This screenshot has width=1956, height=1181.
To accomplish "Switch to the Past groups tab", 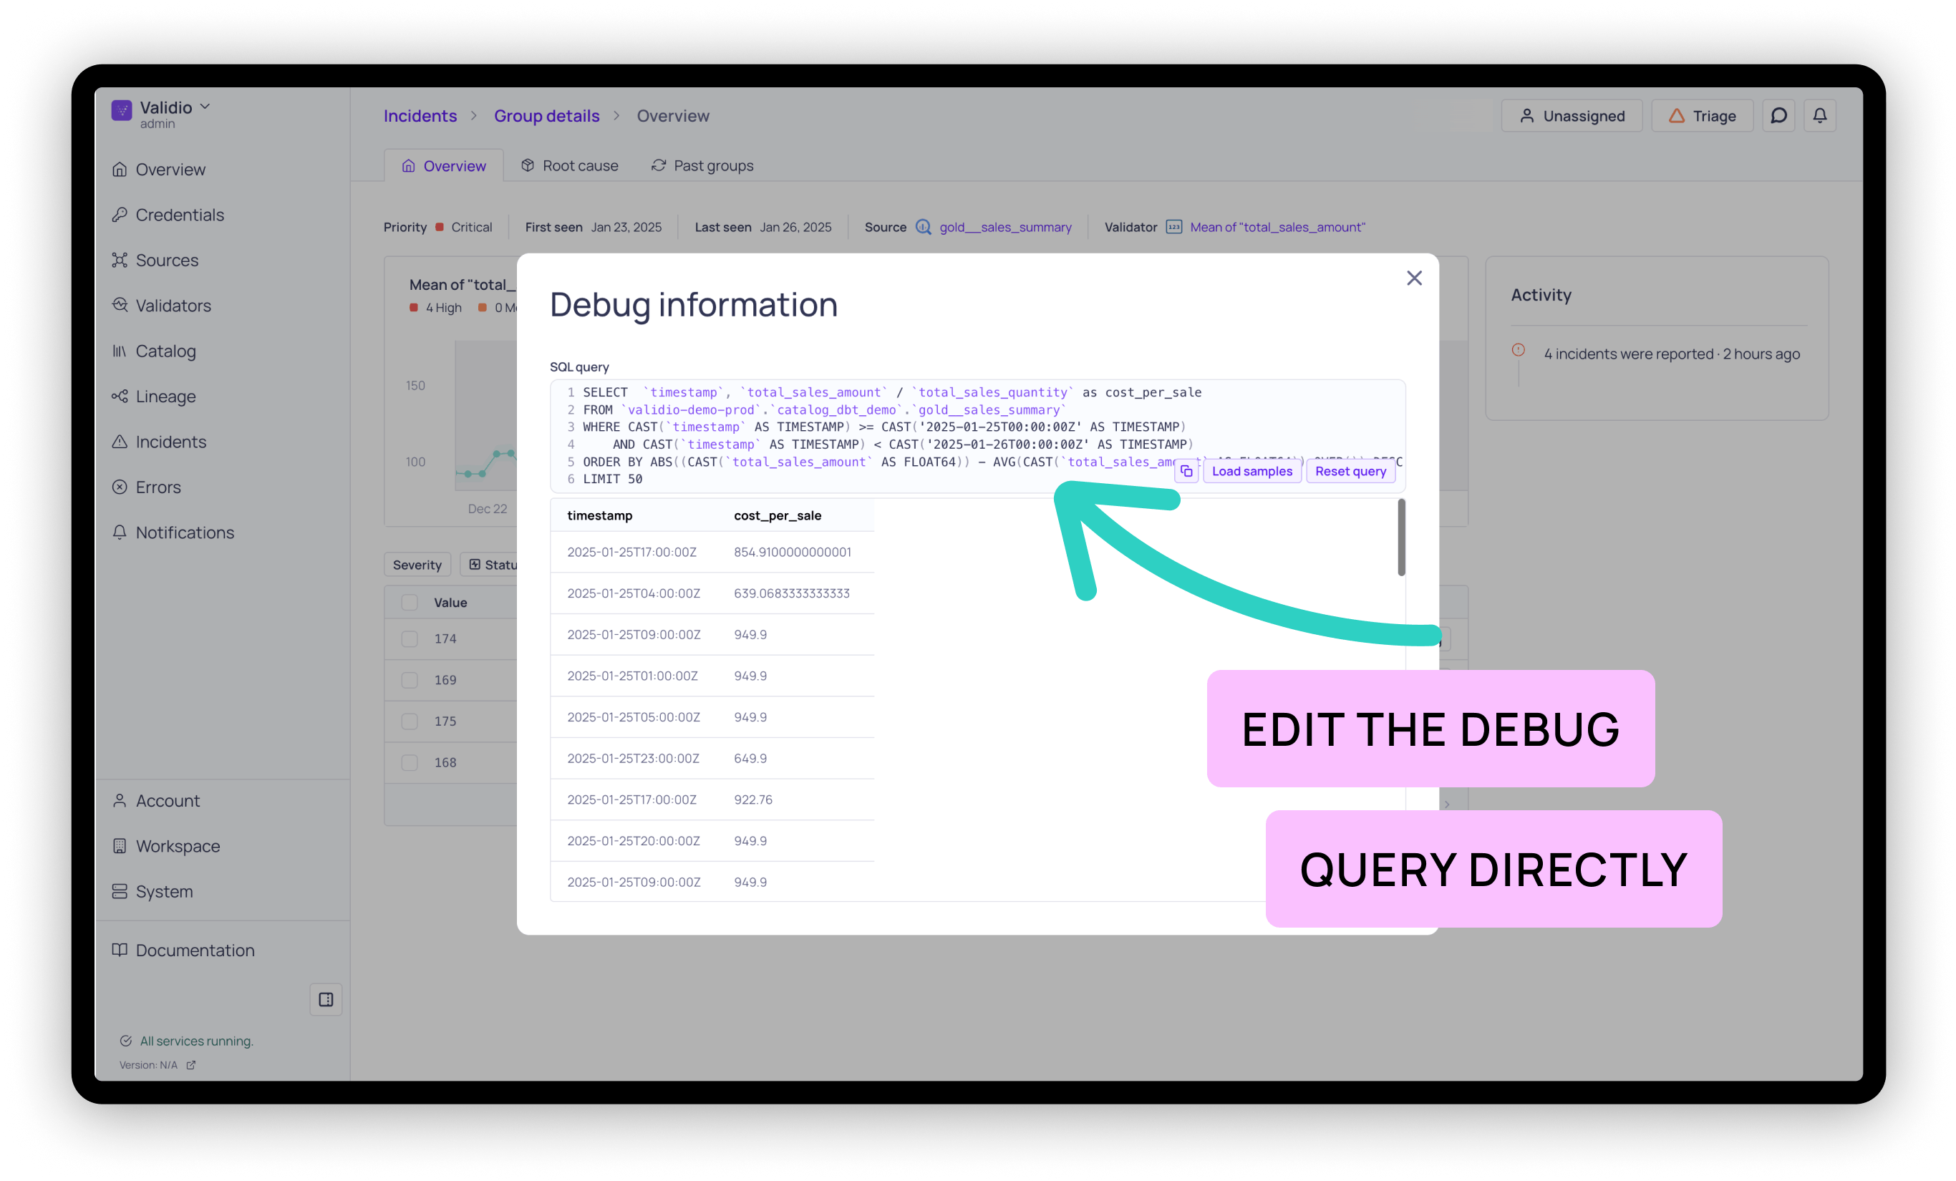I will [702, 166].
